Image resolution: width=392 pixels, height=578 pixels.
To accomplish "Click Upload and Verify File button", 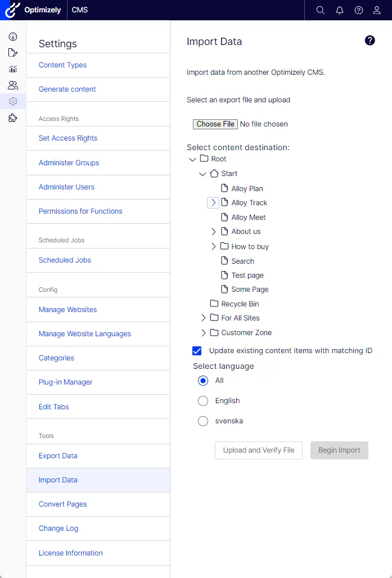I will 259,450.
